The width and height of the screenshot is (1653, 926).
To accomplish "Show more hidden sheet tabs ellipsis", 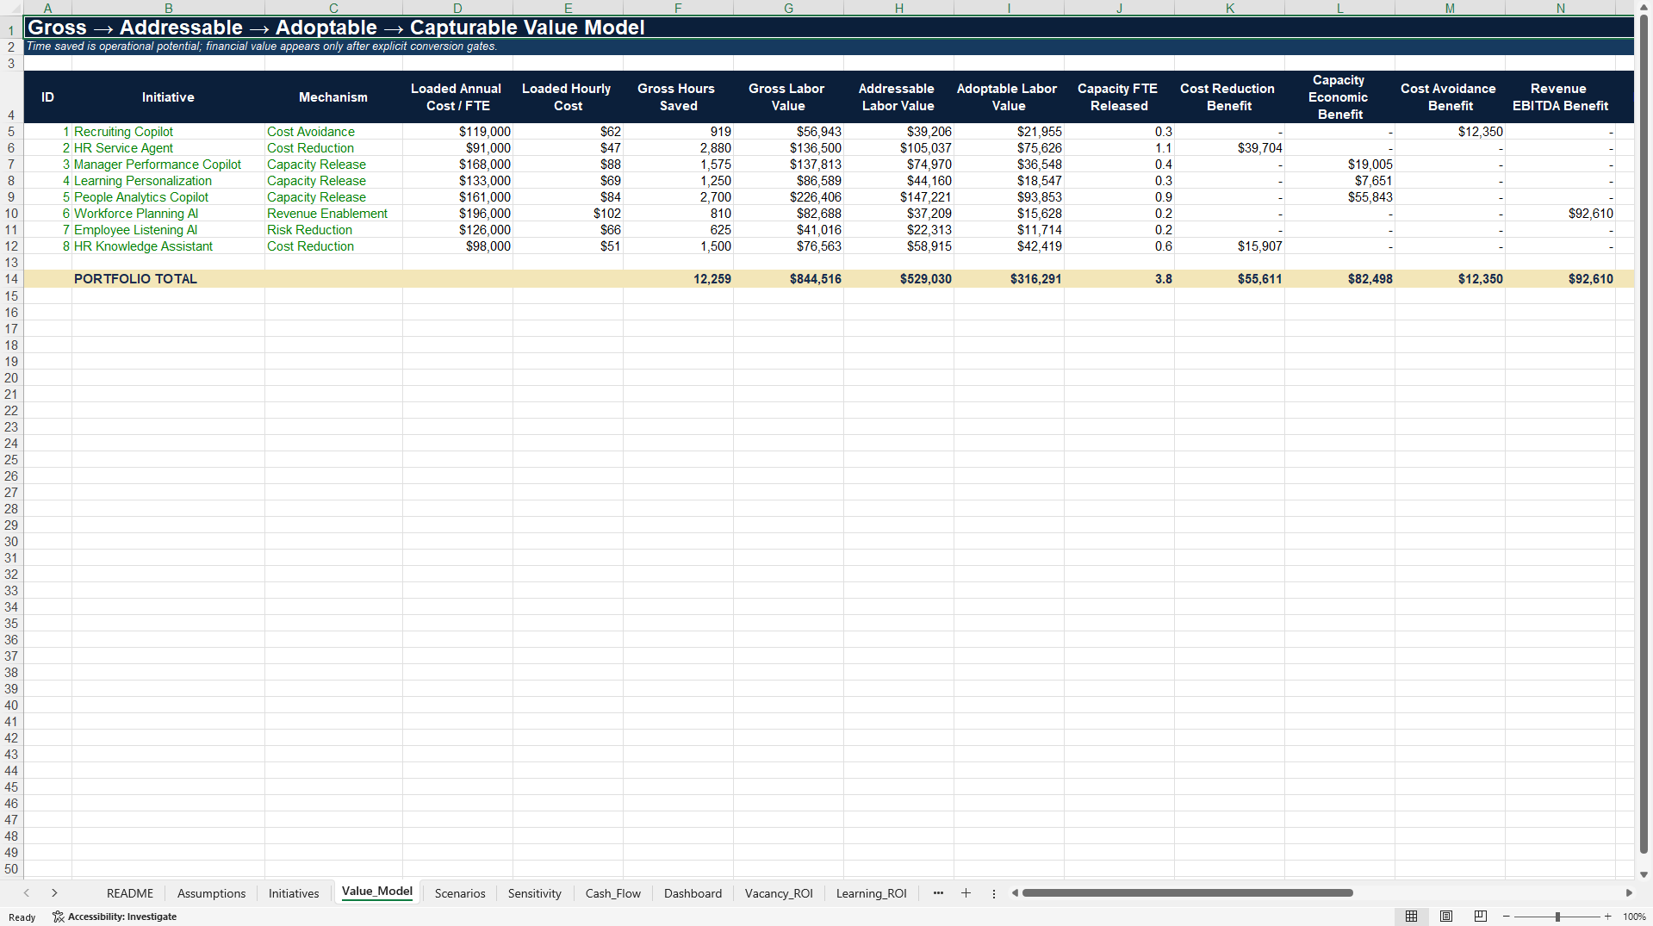I will coord(938,893).
